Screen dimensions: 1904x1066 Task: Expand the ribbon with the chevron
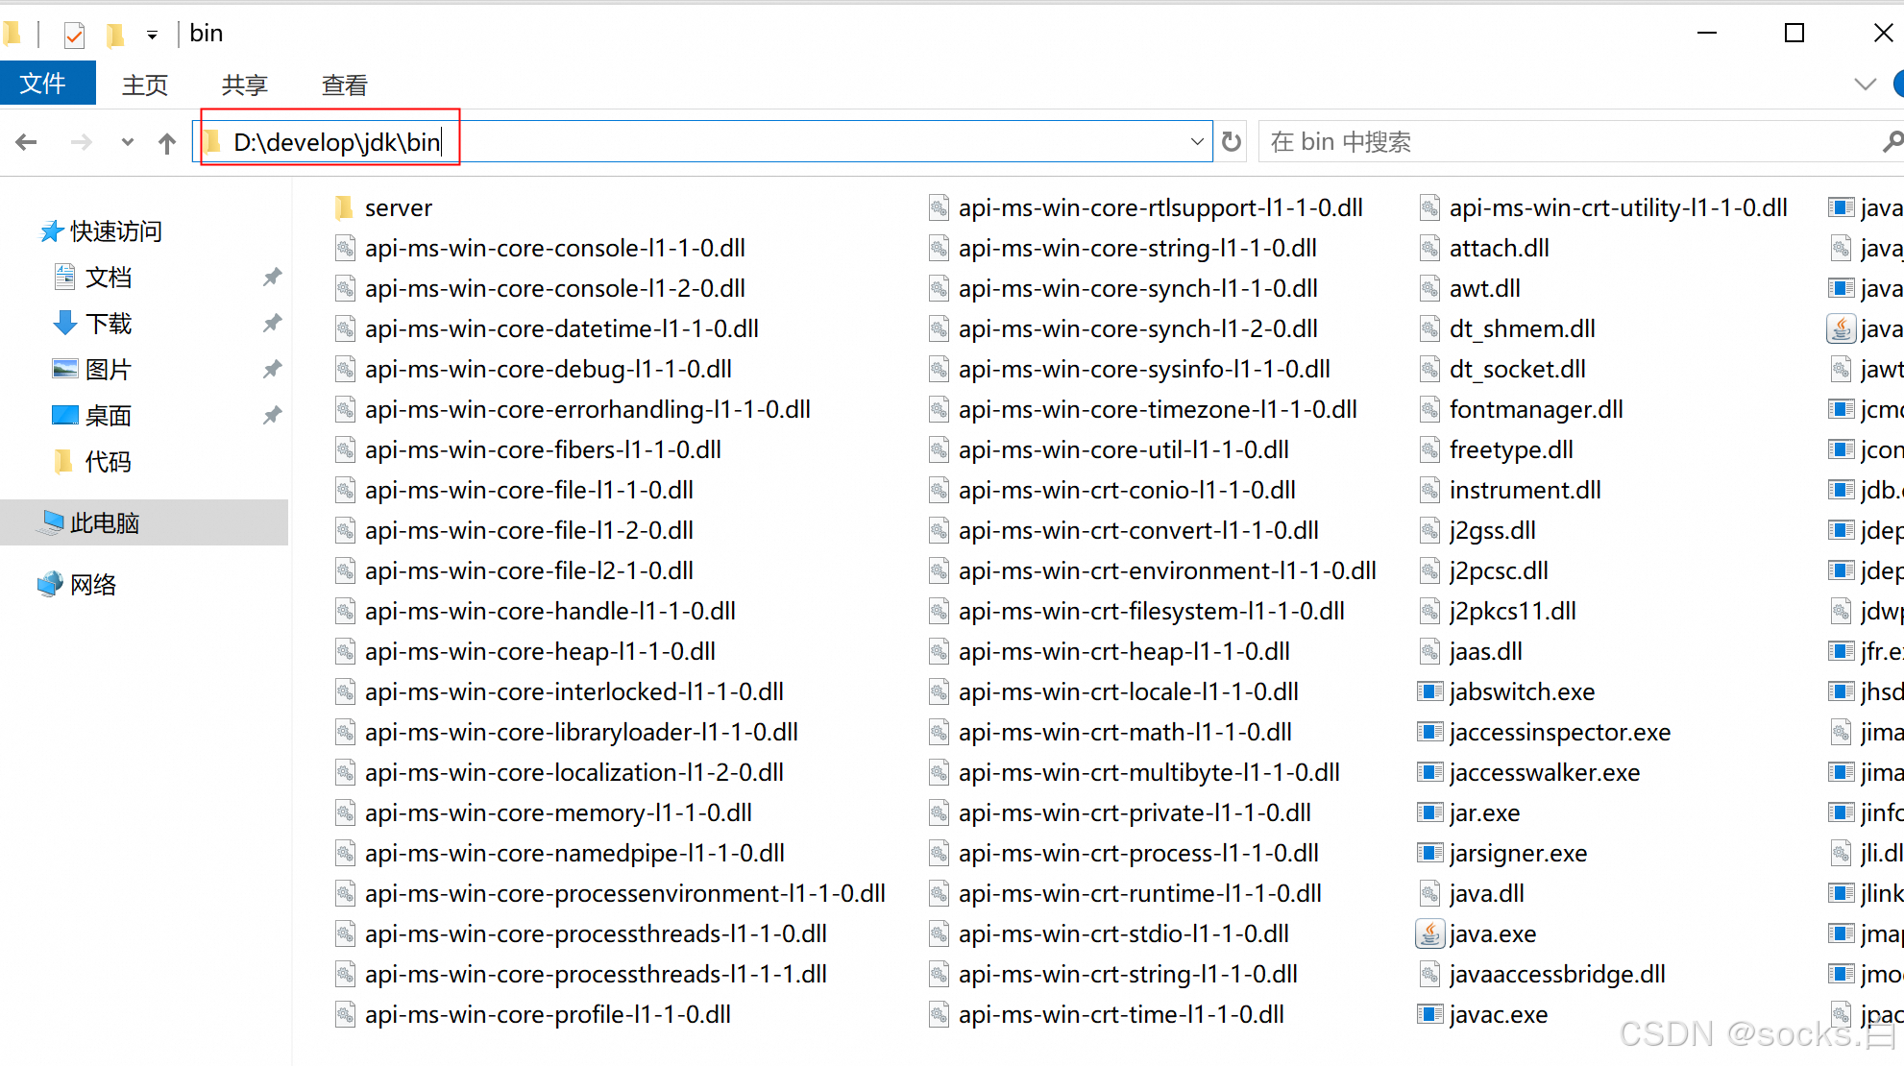coord(1865,85)
